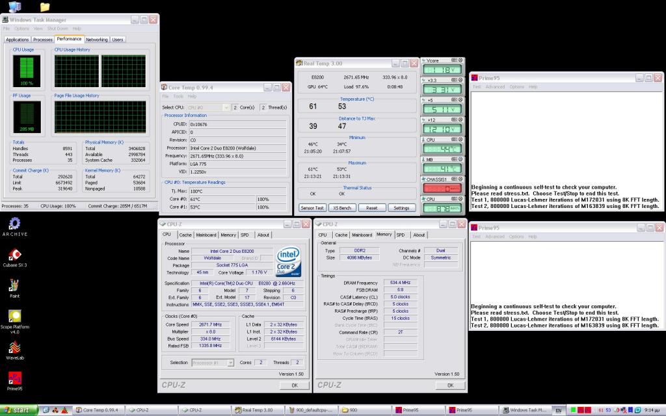The width and height of the screenshot is (666, 416).
Task: Click the config icon on the MB temperature widget
Action: click(x=454, y=159)
